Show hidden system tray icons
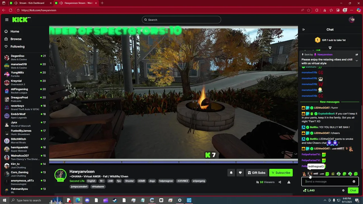This screenshot has width=363, height=204. pos(325,200)
